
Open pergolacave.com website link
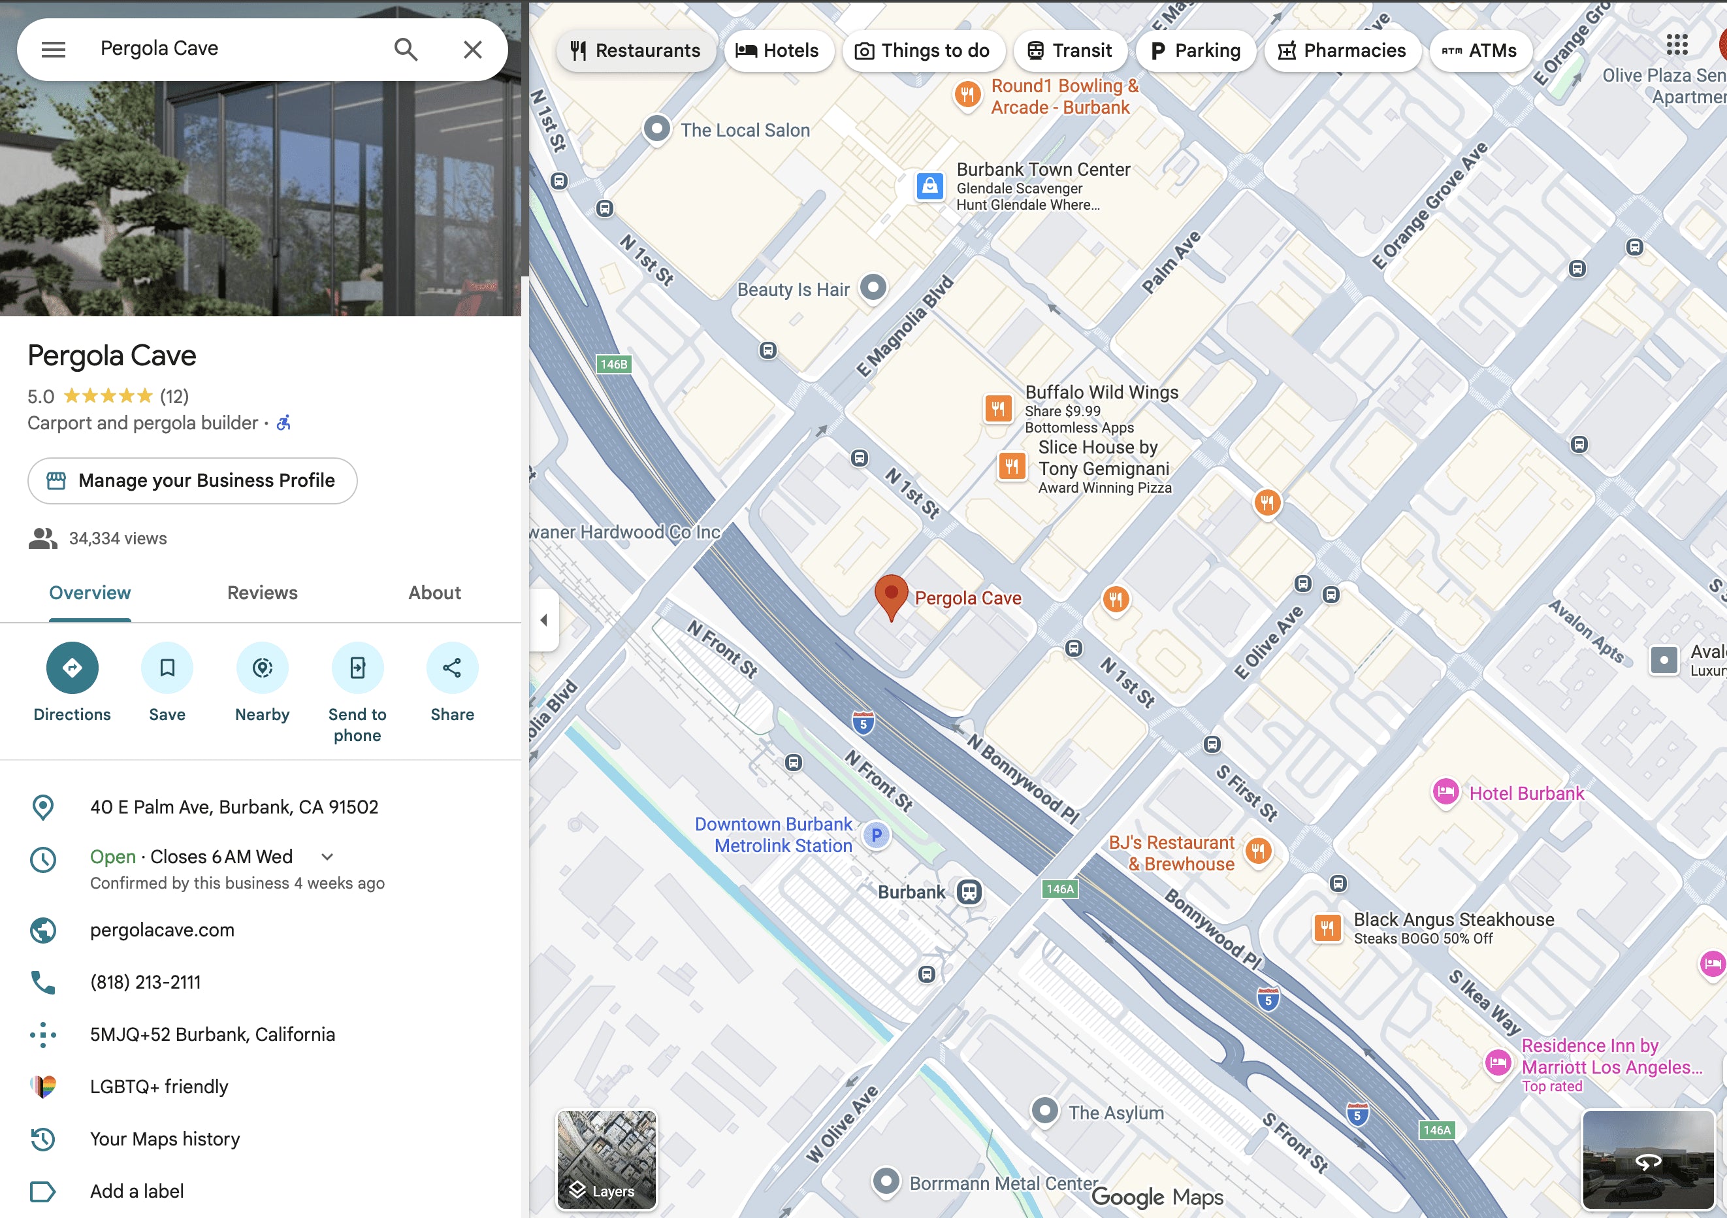(163, 930)
